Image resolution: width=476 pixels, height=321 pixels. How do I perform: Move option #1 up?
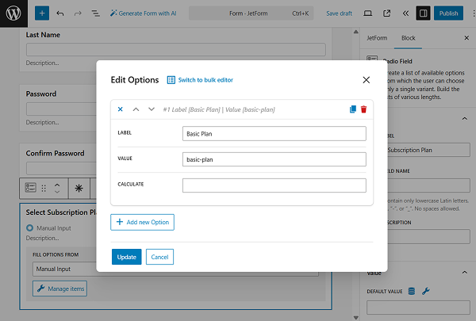pos(136,109)
